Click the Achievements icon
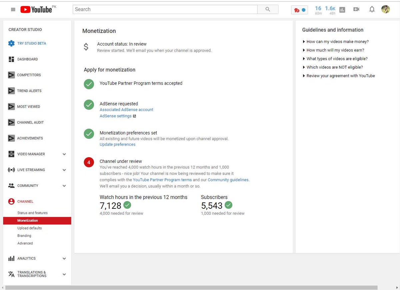The height and width of the screenshot is (290, 400). click(x=11, y=138)
